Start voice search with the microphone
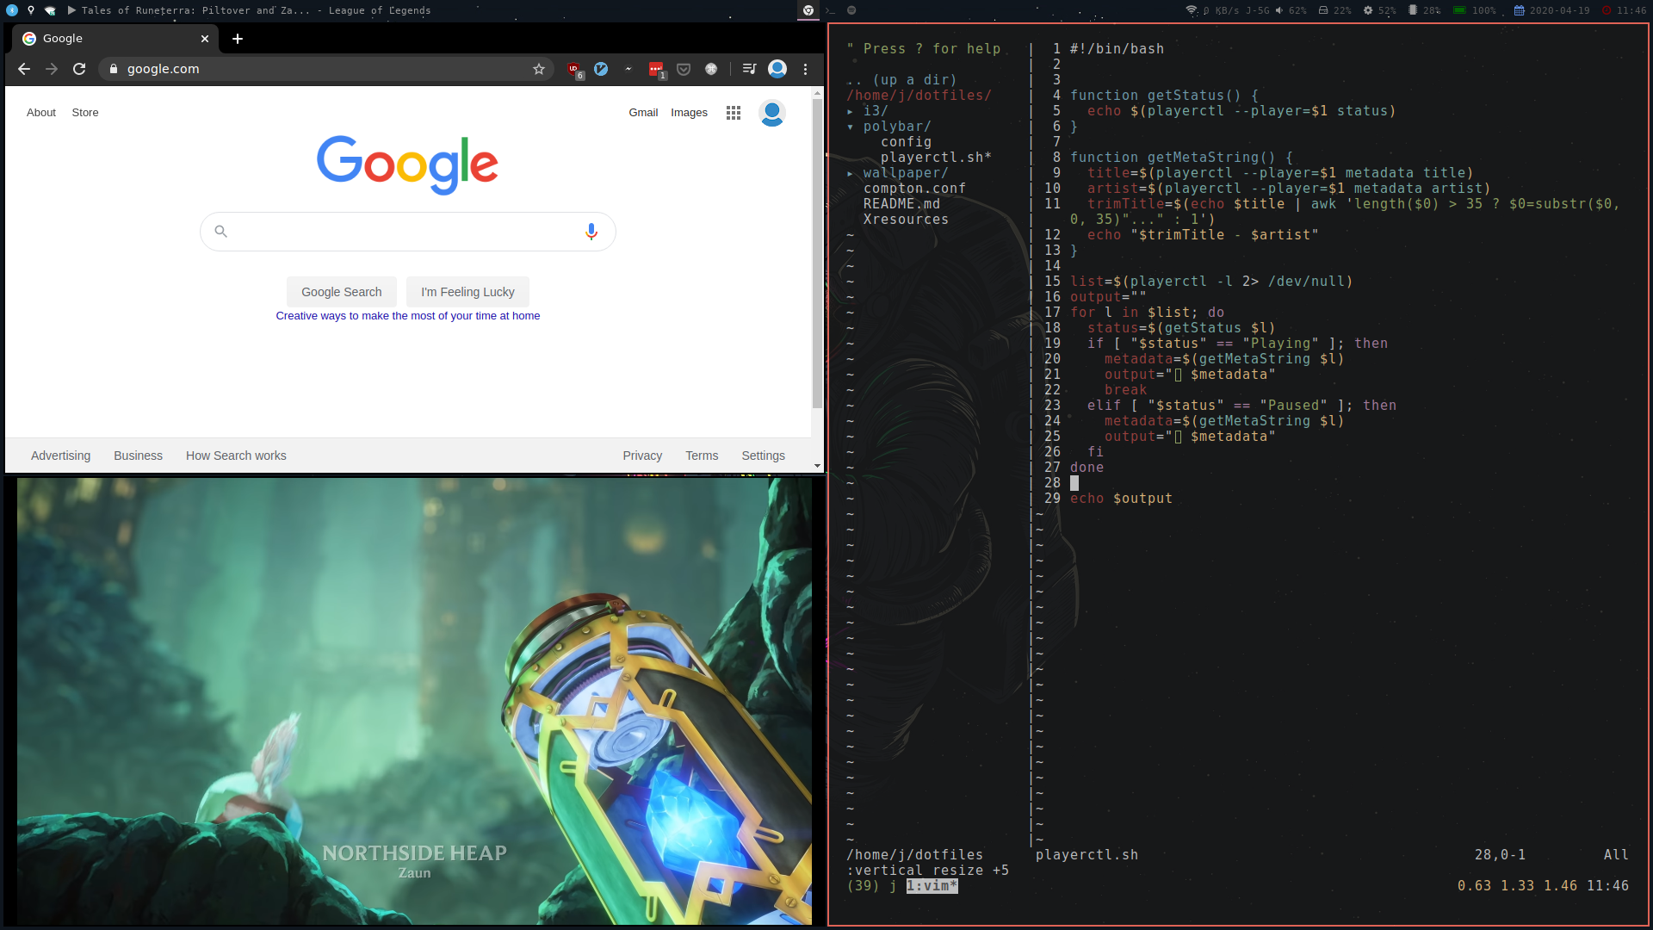This screenshot has width=1653, height=930. pos(591,232)
